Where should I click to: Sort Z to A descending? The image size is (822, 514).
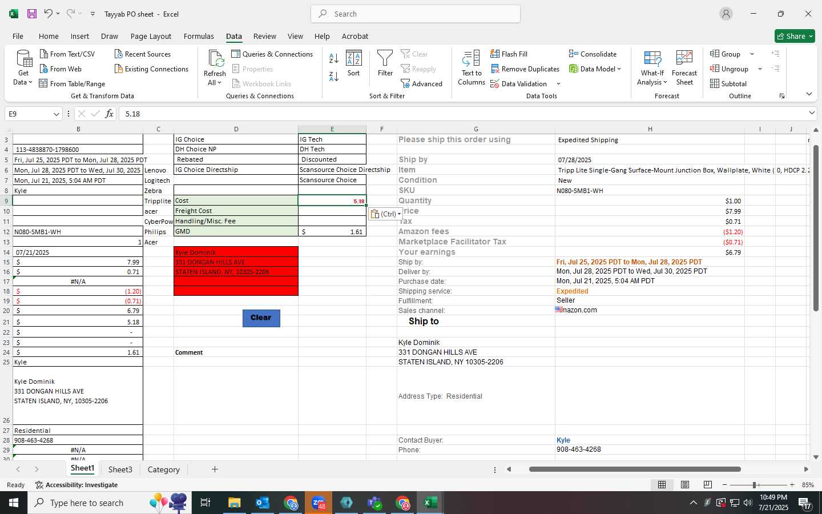334,76
